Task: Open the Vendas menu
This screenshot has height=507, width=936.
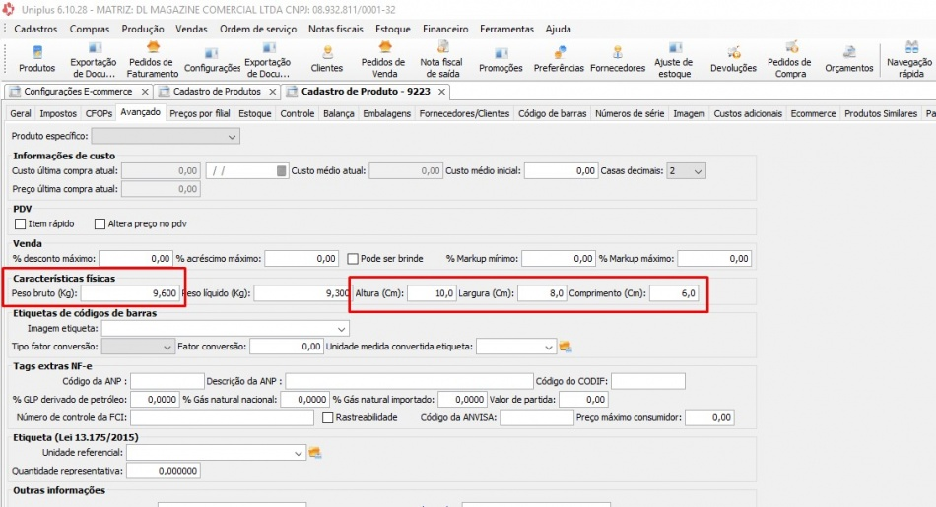Action: (x=191, y=29)
